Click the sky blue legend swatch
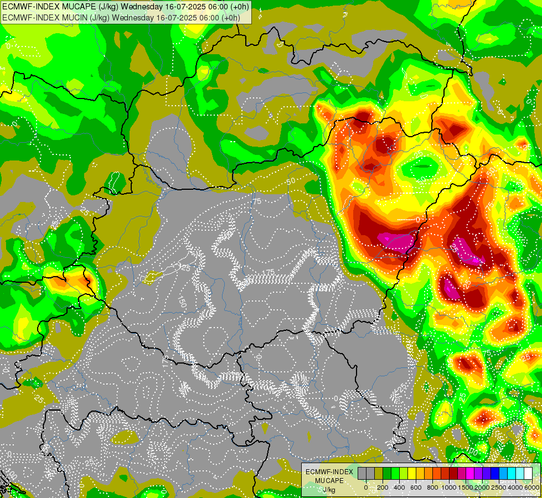Viewport: 542px width, 498px height. coord(504,474)
